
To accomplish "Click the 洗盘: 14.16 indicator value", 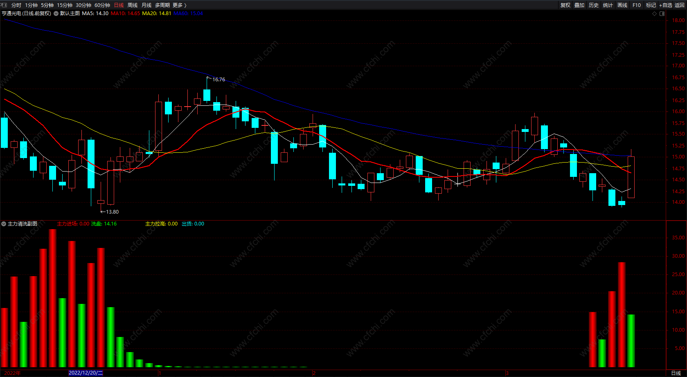I will click(x=104, y=224).
